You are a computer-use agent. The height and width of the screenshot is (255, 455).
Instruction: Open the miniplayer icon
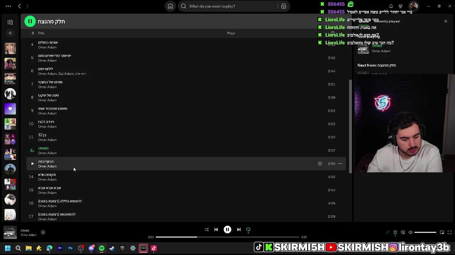pyautogui.click(x=442, y=232)
